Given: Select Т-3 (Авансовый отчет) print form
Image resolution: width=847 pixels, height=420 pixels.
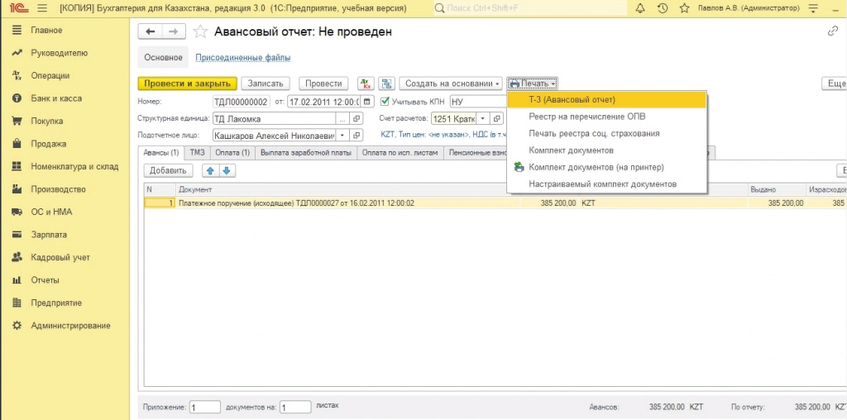Looking at the screenshot, I should click(607, 100).
